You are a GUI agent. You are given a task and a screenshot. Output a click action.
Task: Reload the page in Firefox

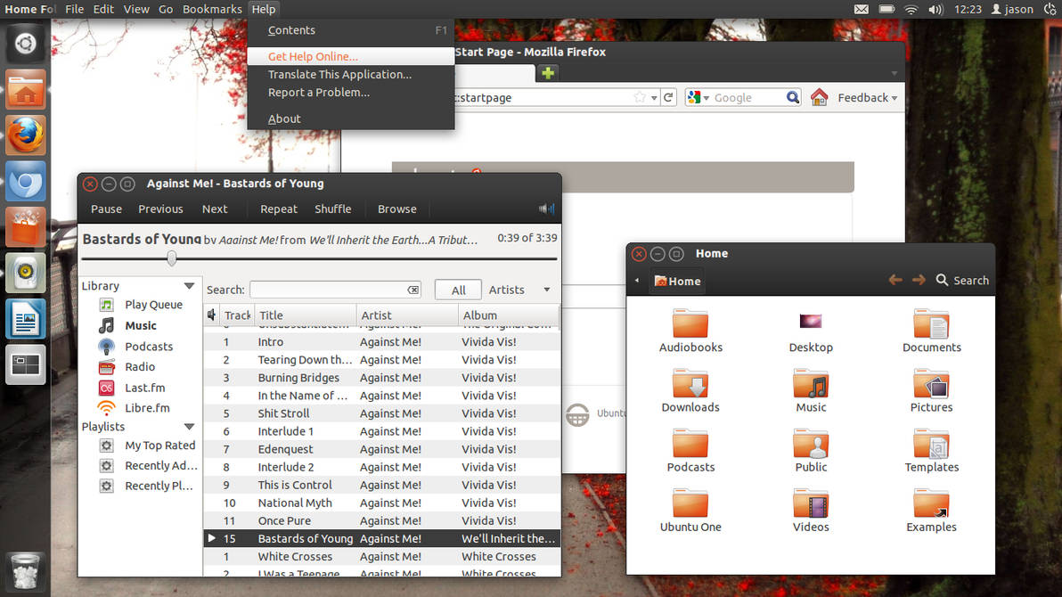click(668, 98)
